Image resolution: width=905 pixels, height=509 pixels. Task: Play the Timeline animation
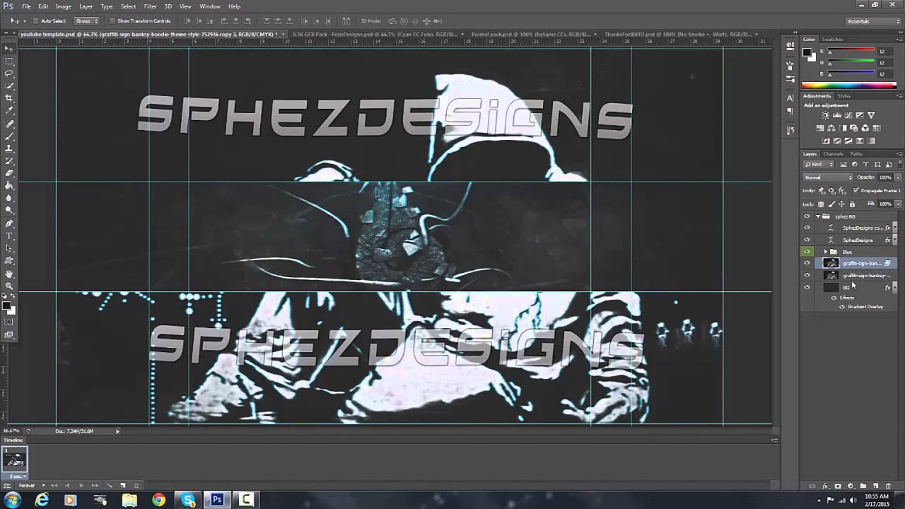coord(81,486)
